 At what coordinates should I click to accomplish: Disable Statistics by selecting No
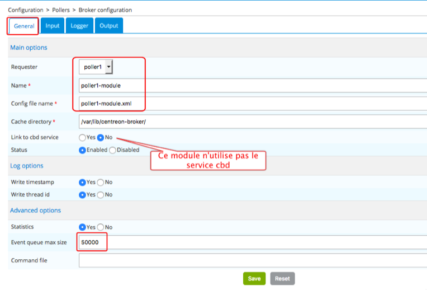click(101, 227)
